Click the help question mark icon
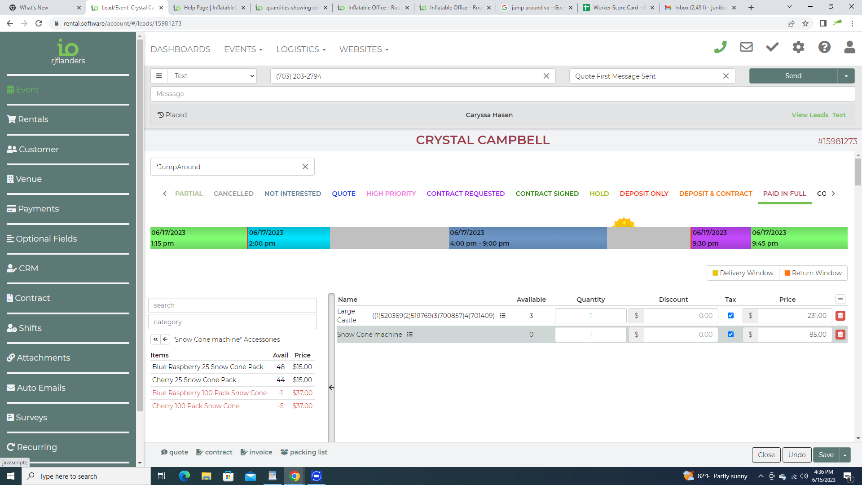Screen dimensions: 862x485 tap(824, 47)
